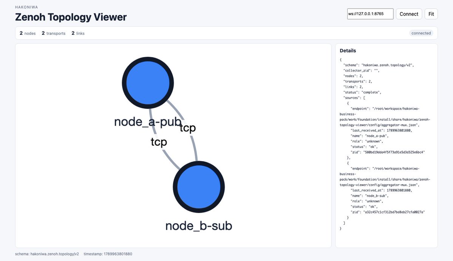
Task: Click the Fit button
Action: (x=431, y=14)
